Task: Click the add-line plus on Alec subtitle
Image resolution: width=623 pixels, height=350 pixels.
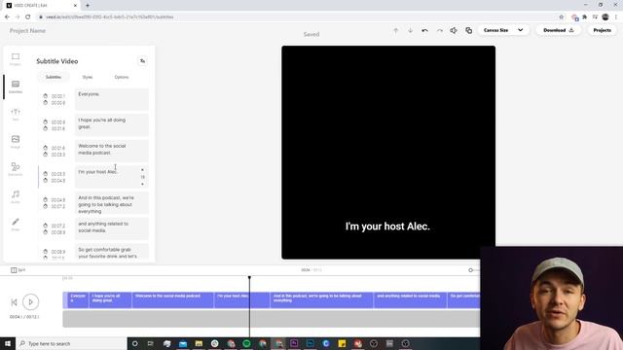Action: pos(142,185)
